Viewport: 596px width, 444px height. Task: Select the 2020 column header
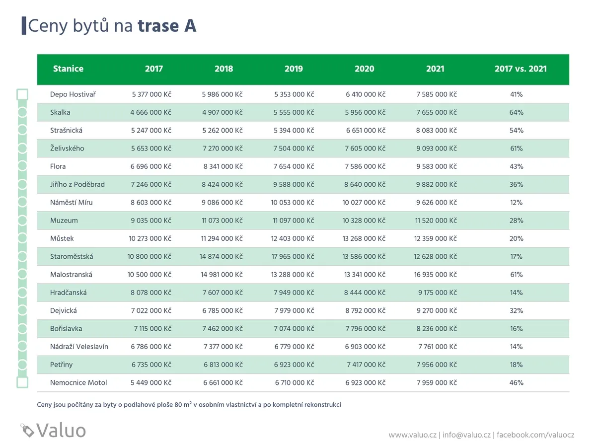tap(365, 69)
